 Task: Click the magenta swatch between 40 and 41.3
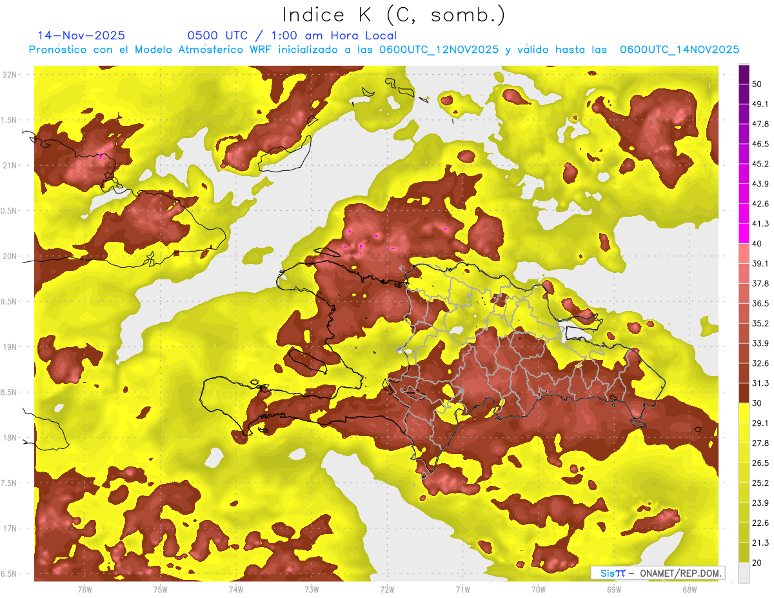point(744,234)
